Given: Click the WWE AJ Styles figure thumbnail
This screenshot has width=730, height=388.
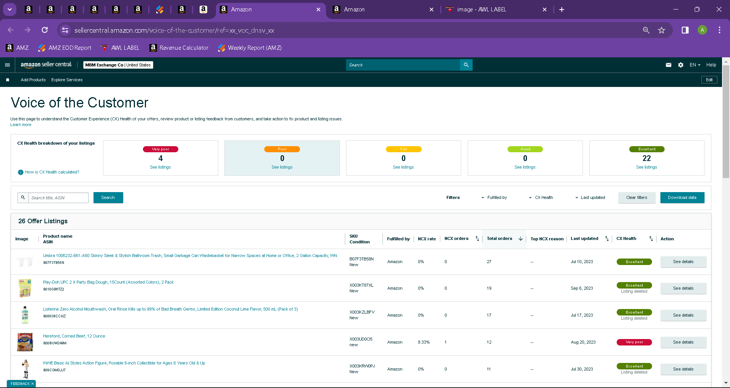Looking at the screenshot, I should tap(25, 369).
